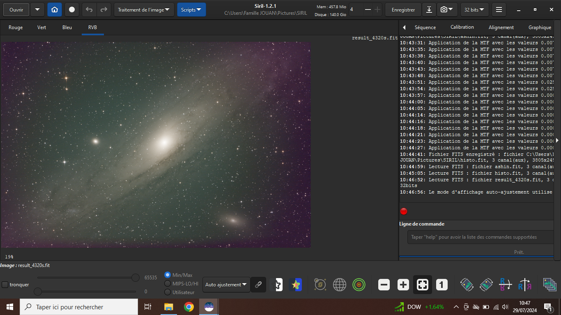Open Google Chrome from the taskbar
The height and width of the screenshot is (315, 561).
coord(189,307)
